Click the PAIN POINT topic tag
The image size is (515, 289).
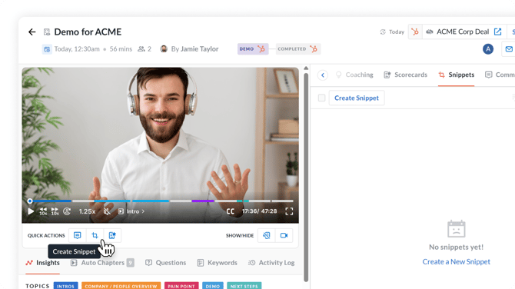pos(181,286)
